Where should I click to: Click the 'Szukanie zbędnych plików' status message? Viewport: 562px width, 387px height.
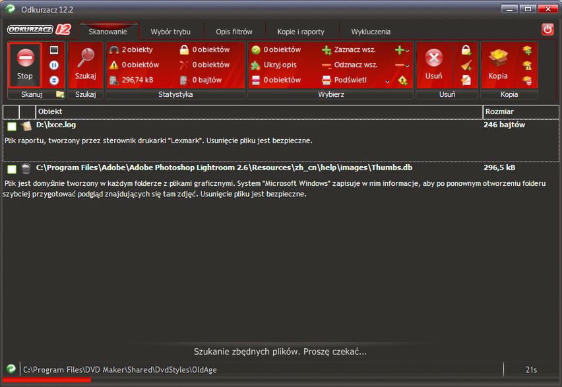(x=280, y=351)
